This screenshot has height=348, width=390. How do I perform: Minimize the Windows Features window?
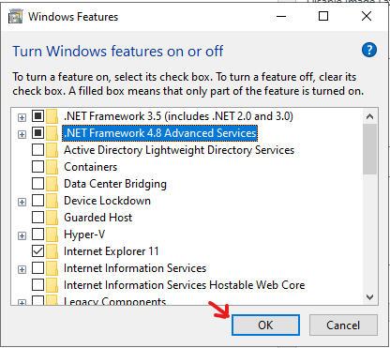[x=281, y=16]
